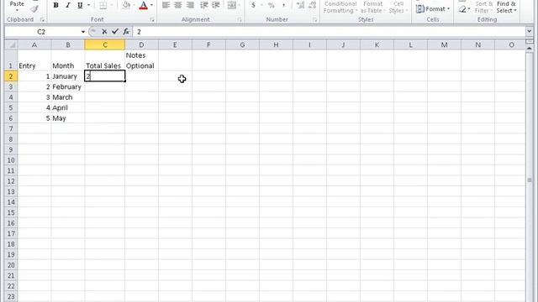Screen dimensions: 538x302
Task: Click Decrease Indent icon
Action: (203, 5)
